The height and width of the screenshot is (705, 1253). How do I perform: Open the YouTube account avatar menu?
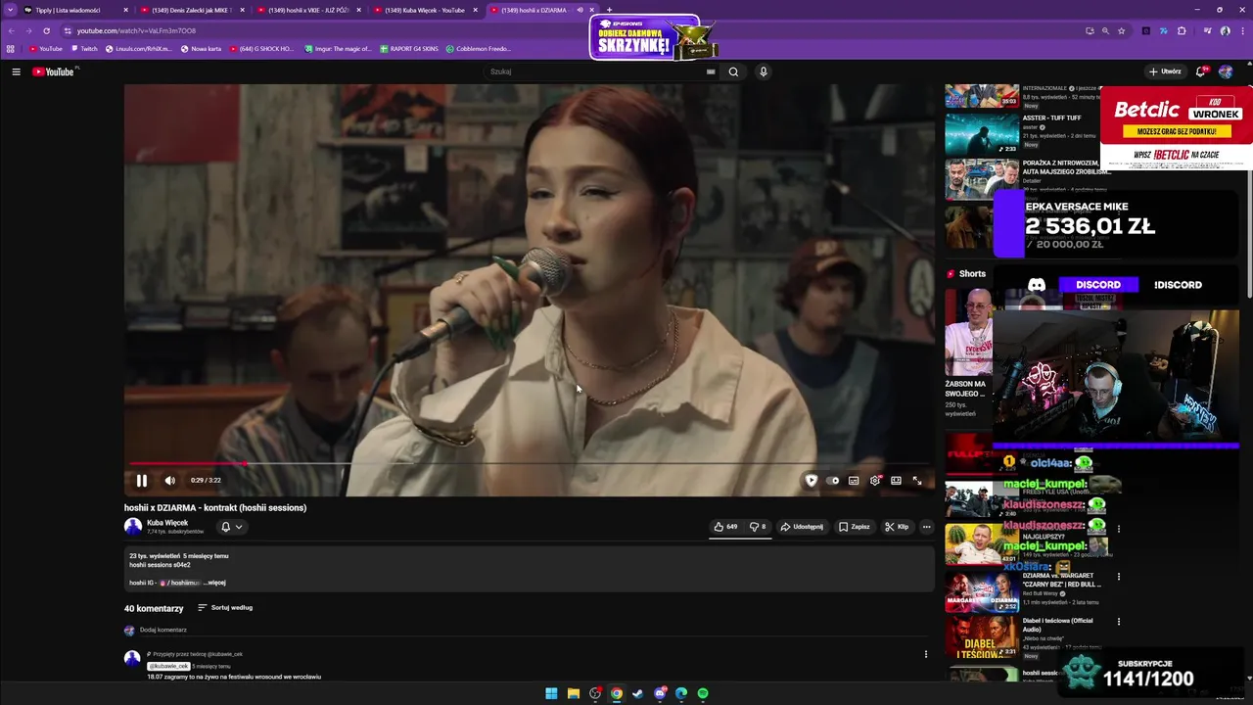click(1226, 71)
